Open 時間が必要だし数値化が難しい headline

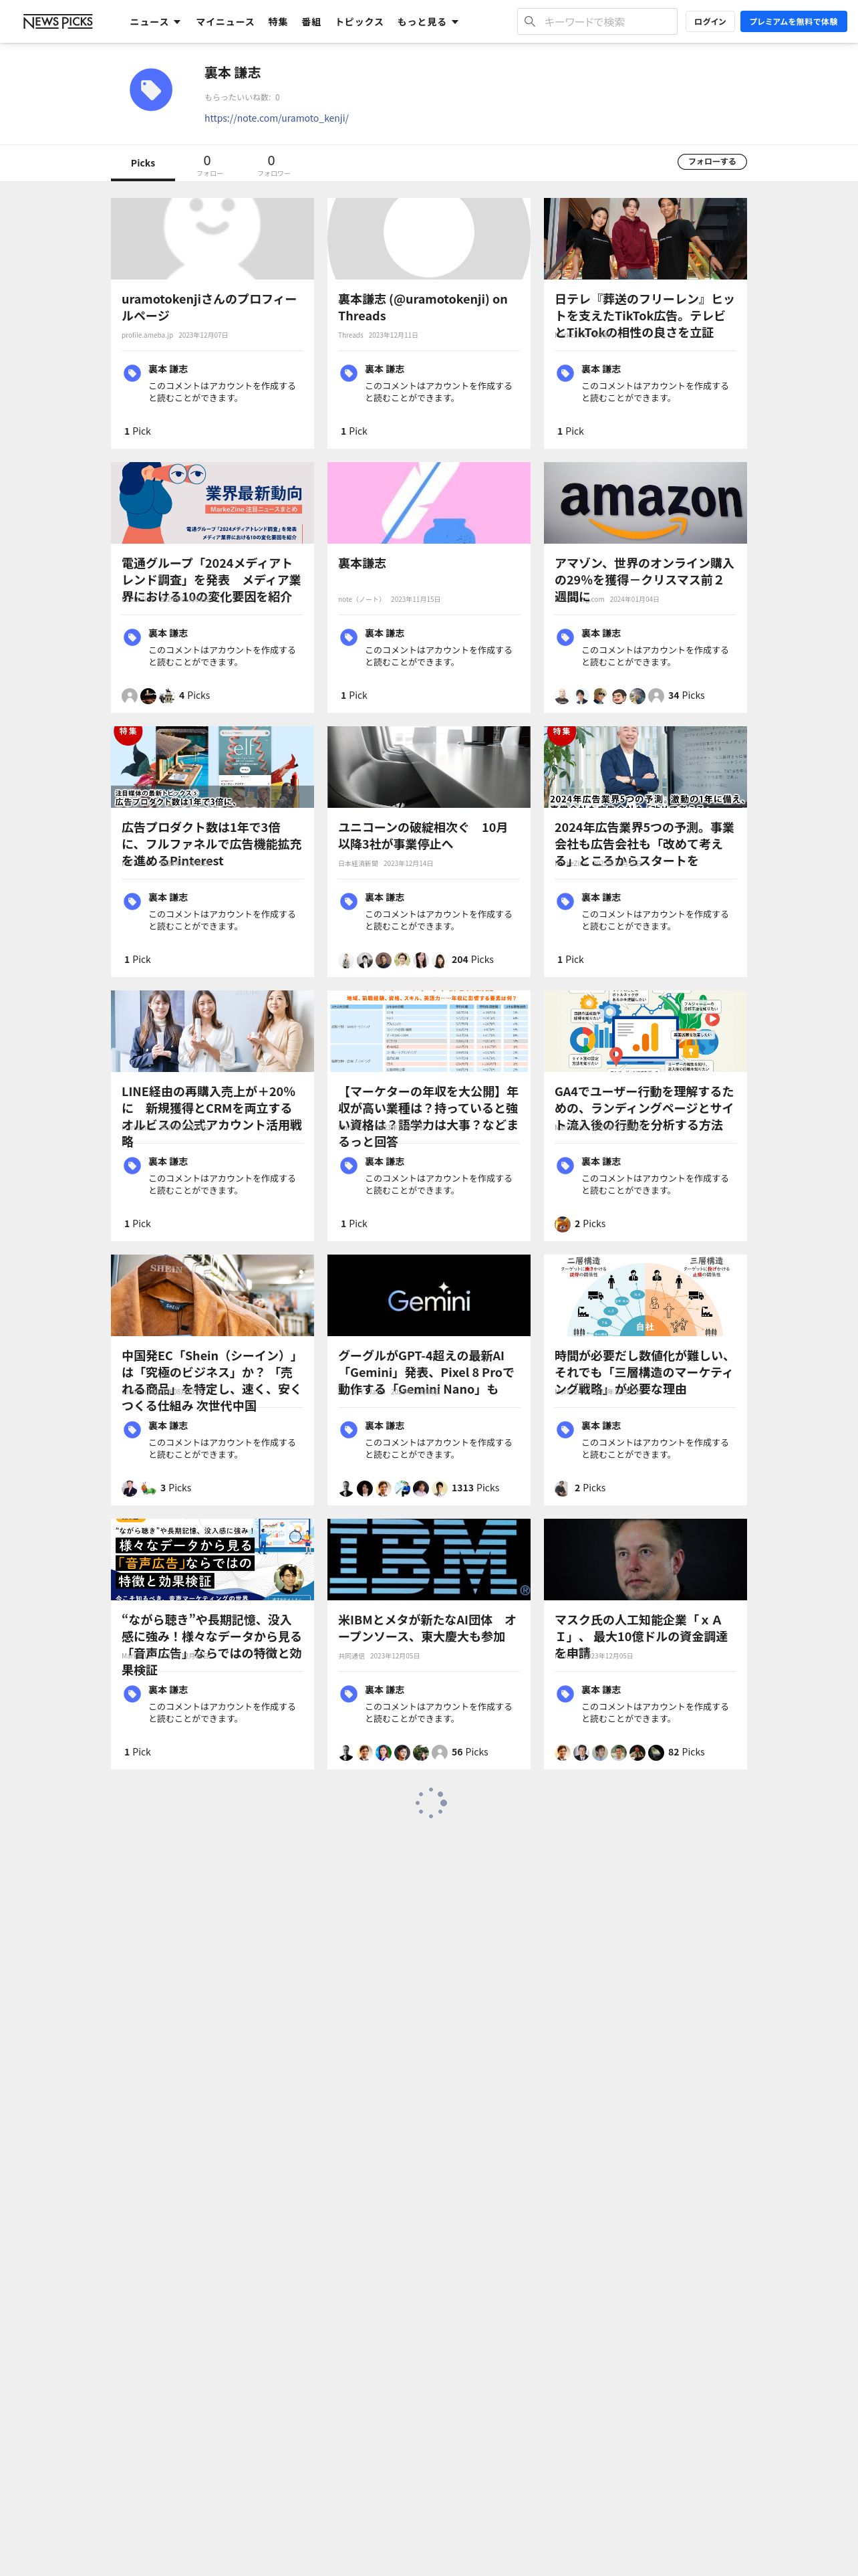644,1372
